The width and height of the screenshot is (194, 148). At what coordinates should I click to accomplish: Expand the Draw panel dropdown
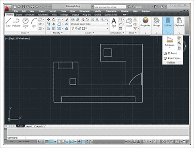[25, 33]
